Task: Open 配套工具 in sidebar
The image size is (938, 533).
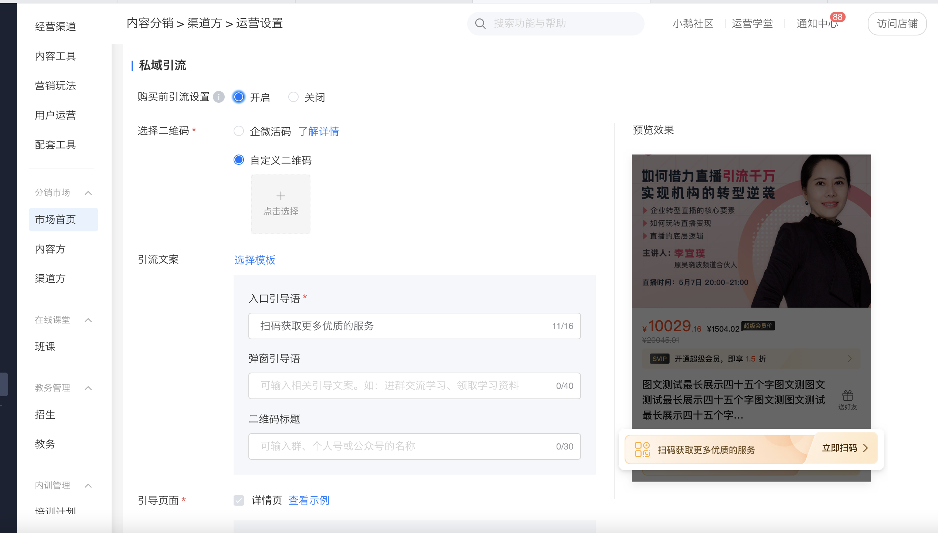Action: click(x=55, y=145)
